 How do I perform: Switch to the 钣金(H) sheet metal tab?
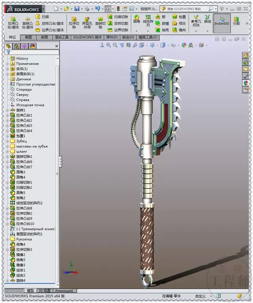128,37
